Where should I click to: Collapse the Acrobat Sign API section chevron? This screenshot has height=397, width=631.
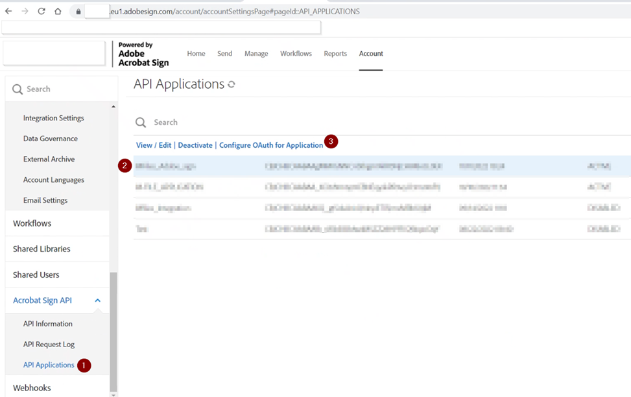click(97, 301)
